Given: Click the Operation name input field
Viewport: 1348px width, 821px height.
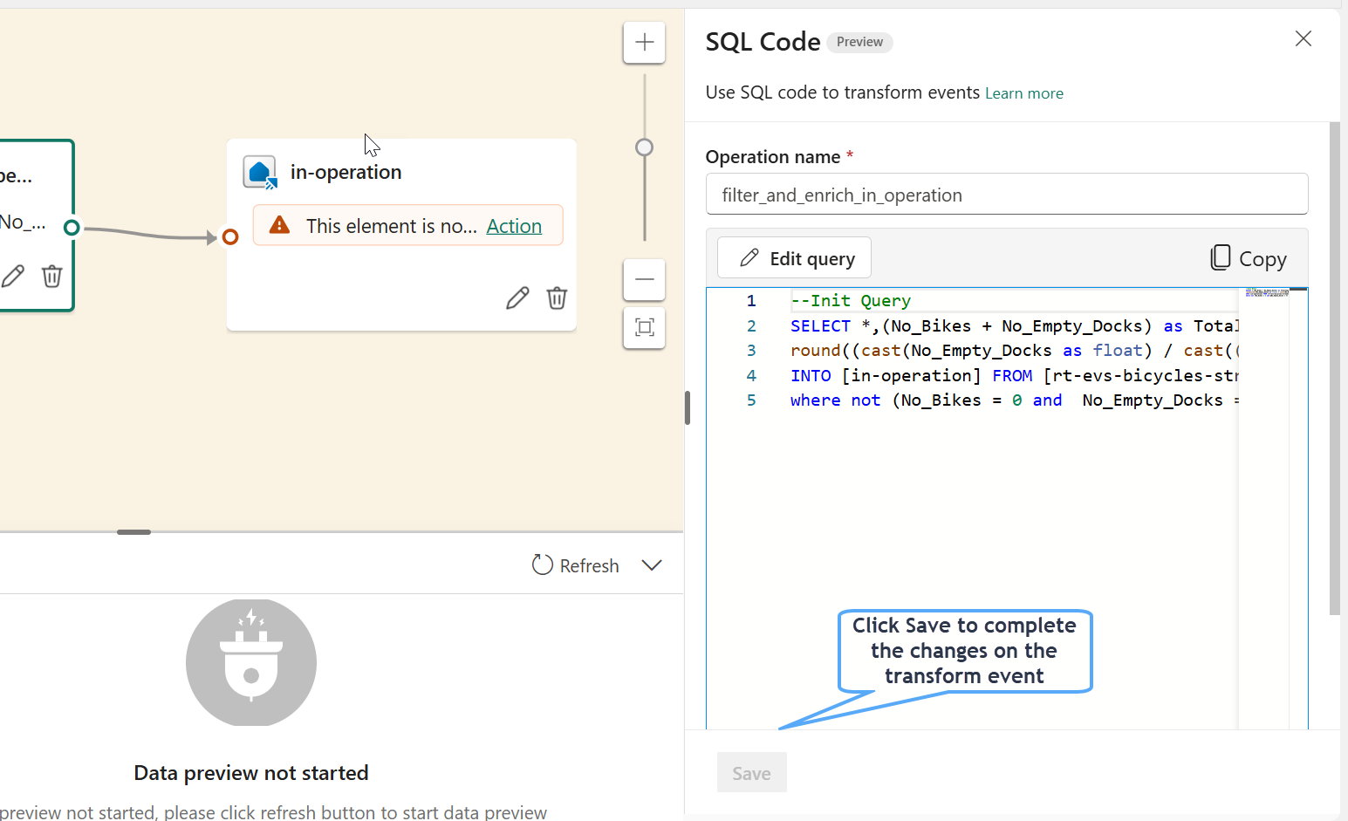Looking at the screenshot, I should point(1006,195).
